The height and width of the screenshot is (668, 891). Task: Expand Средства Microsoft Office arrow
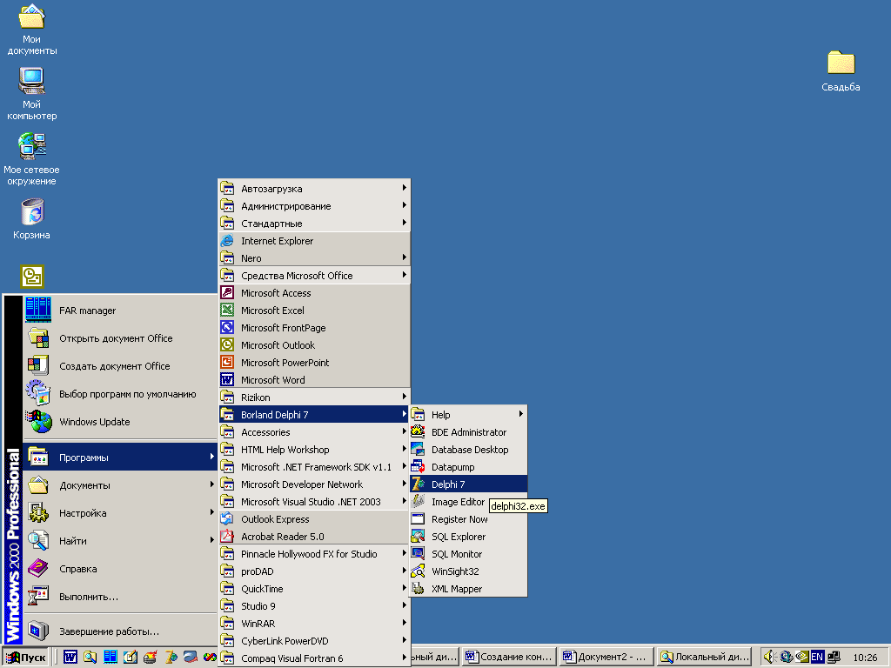[404, 275]
